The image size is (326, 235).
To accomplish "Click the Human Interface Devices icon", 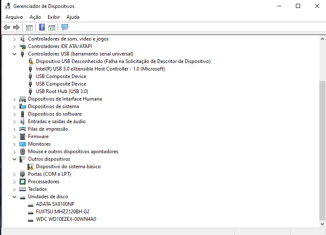I will pos(23,99).
